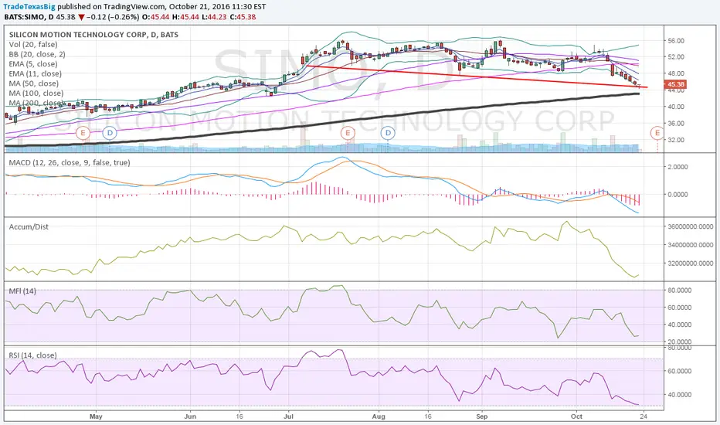Open the TradeTexasBig author link
720x425 pixels.
(29, 7)
